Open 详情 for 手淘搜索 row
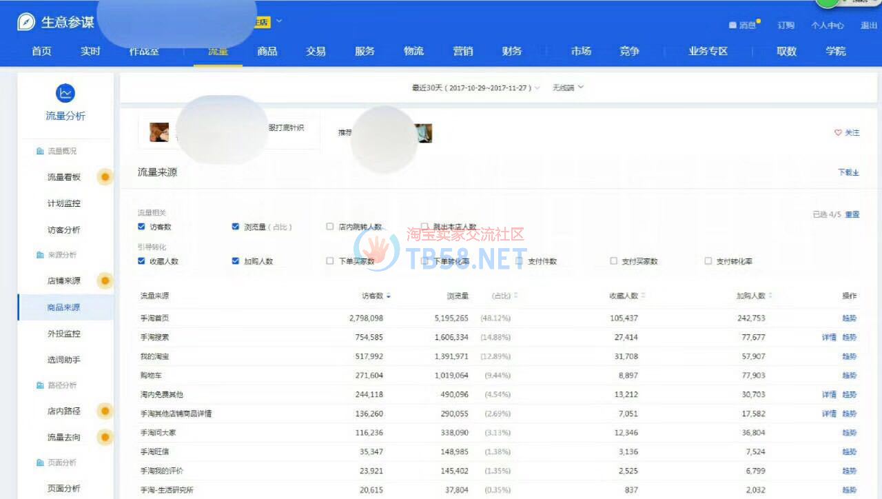882x499 pixels. [829, 338]
